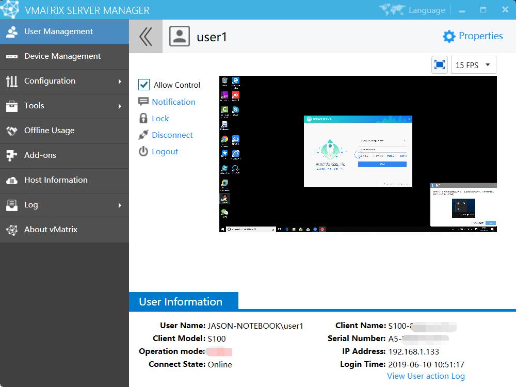Click the User Information section header
The height and width of the screenshot is (387, 516).
184,301
